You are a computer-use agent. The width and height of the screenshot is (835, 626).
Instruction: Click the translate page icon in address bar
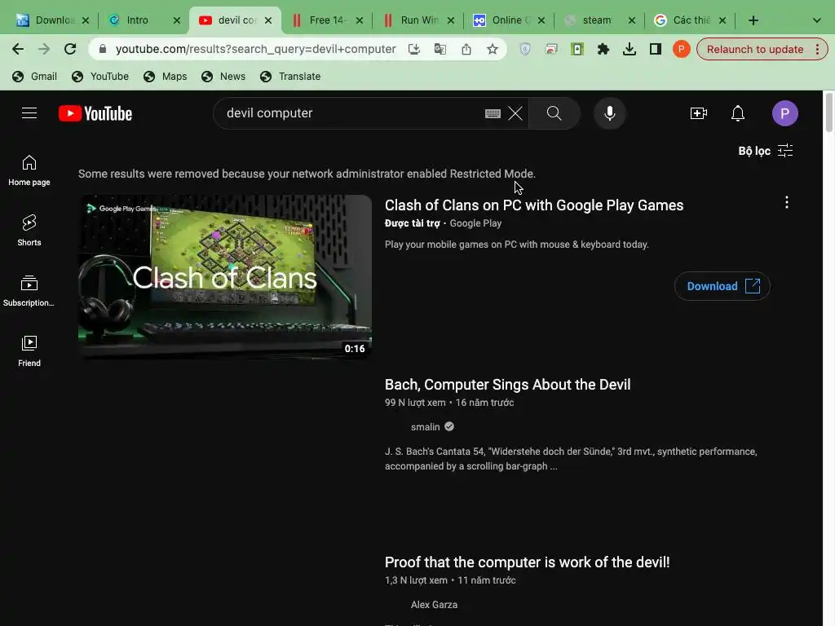click(440, 49)
